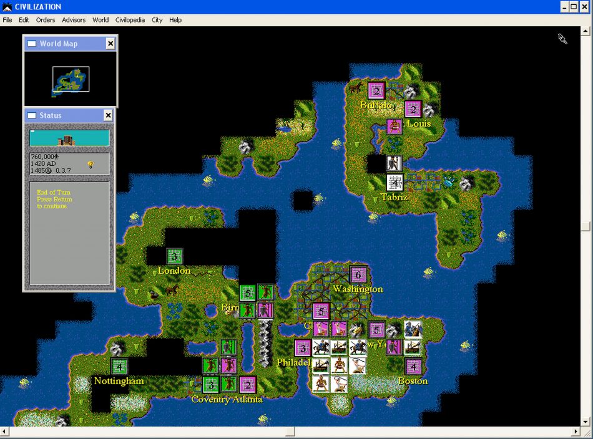
Task: Select the Philadelphia city tile
Action: 303,348
